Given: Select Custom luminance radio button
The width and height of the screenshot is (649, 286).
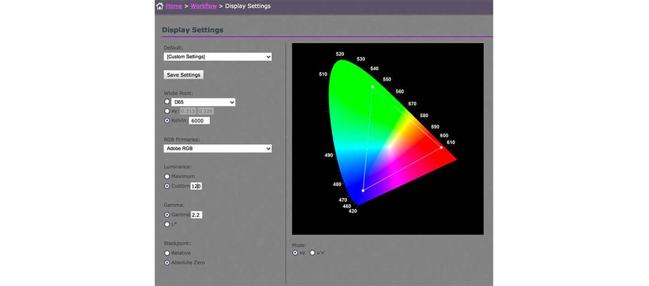Looking at the screenshot, I should pyautogui.click(x=167, y=186).
